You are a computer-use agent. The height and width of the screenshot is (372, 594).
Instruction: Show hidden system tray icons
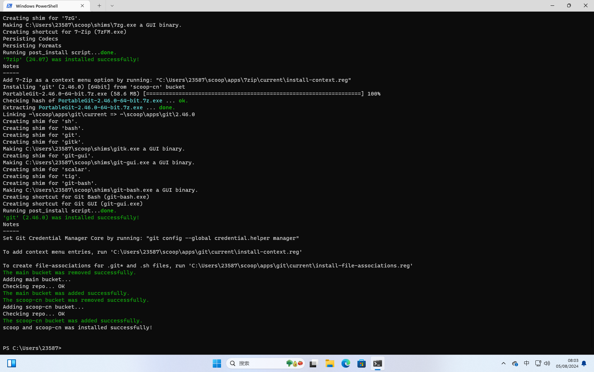point(503,363)
